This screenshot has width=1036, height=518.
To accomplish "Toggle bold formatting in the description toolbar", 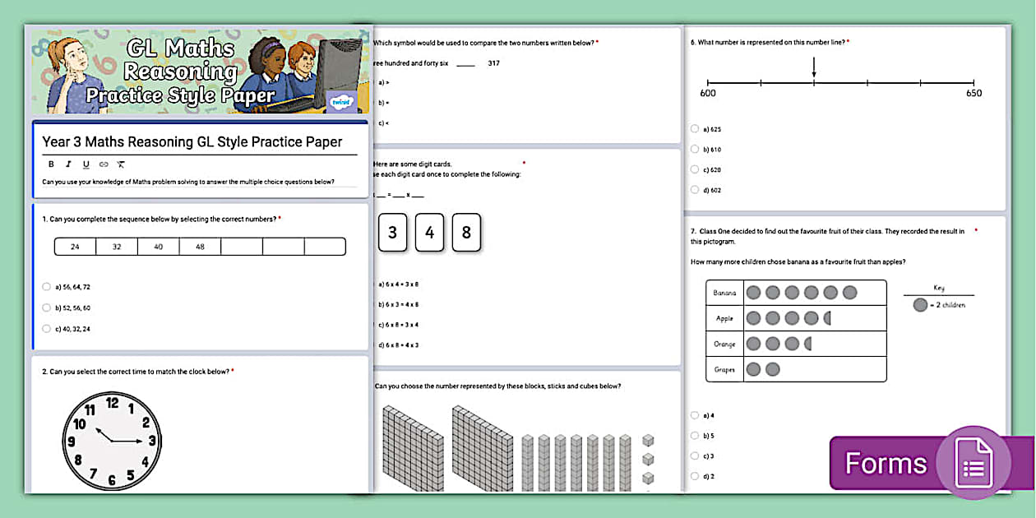I will [51, 164].
